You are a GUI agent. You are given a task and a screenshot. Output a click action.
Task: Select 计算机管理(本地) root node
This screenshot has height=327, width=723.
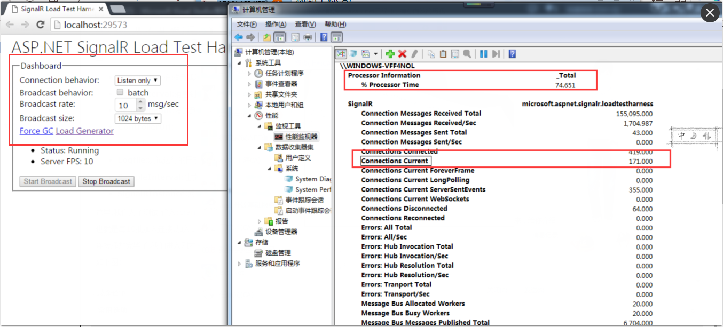pyautogui.click(x=269, y=52)
